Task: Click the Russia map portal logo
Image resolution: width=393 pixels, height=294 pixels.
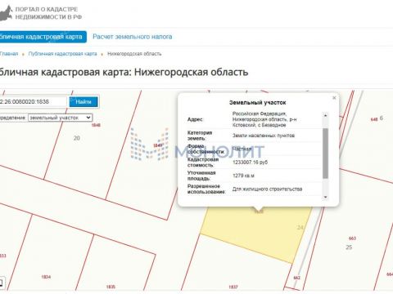Action: [x=6, y=13]
